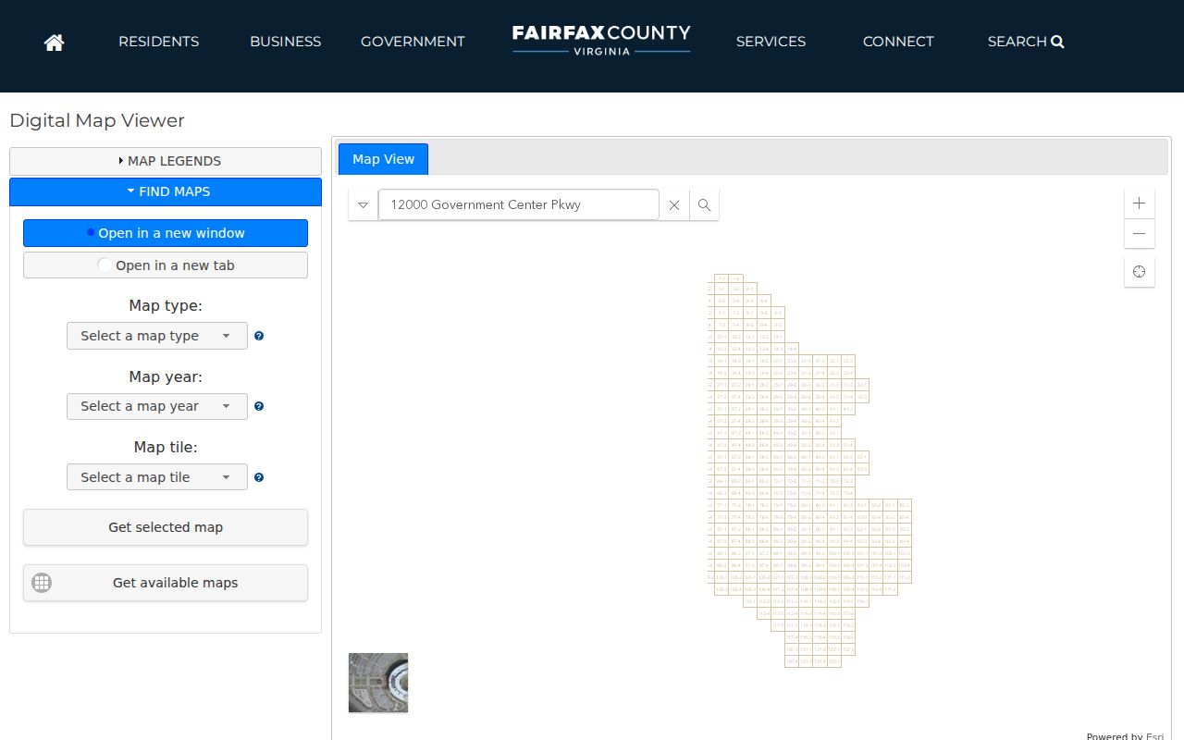Expand the Select a map year dropdown
This screenshot has height=740, width=1184.
157,406
